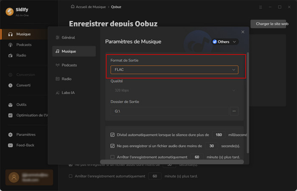297x191 pixels.
Task: Switch to the Général settings tab
Action: pyautogui.click(x=68, y=38)
